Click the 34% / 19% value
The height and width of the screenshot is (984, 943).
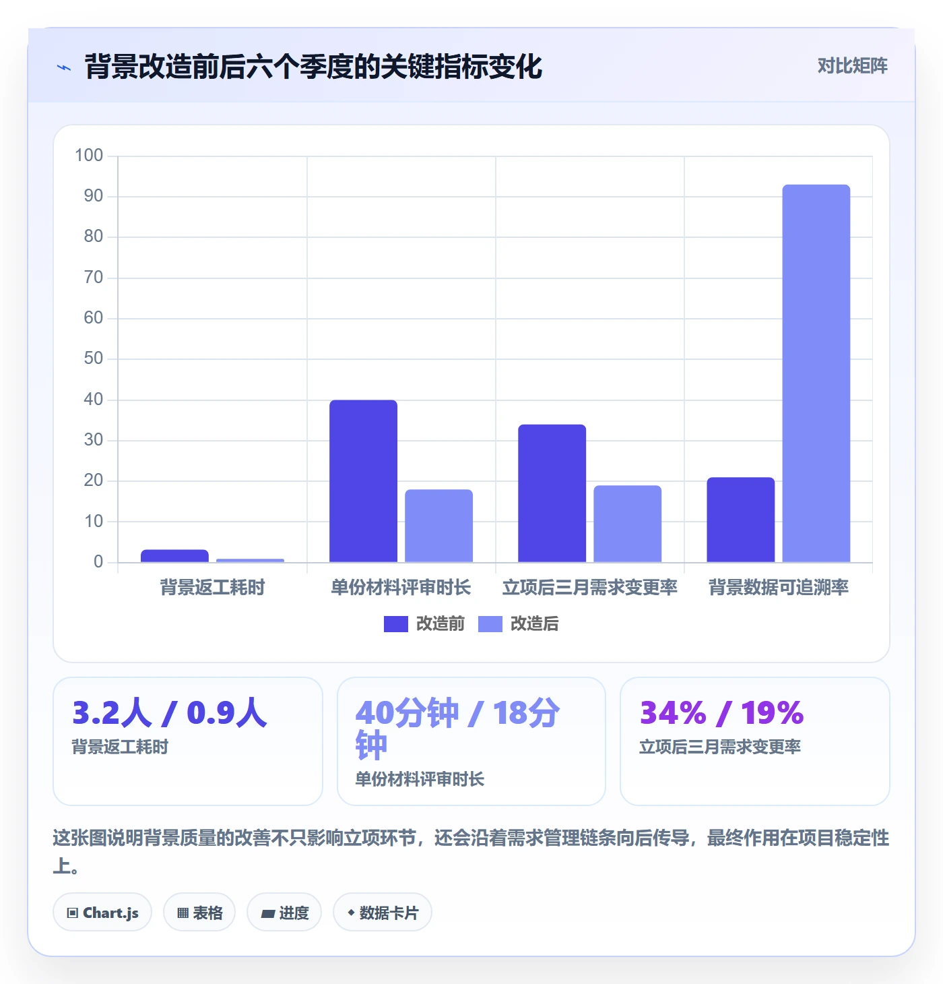(721, 713)
